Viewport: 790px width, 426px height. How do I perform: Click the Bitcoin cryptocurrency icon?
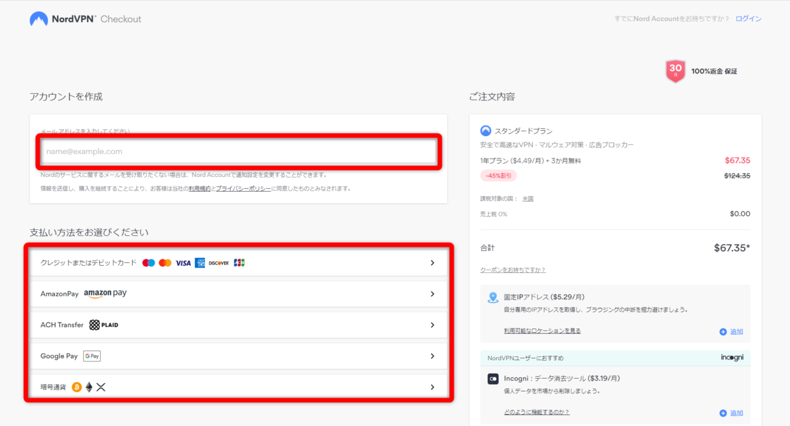[77, 387]
